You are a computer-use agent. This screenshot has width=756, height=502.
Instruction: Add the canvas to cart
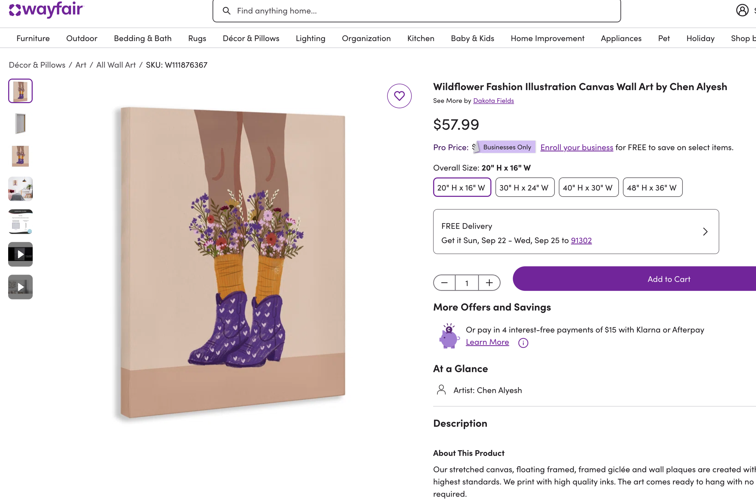[668, 279]
